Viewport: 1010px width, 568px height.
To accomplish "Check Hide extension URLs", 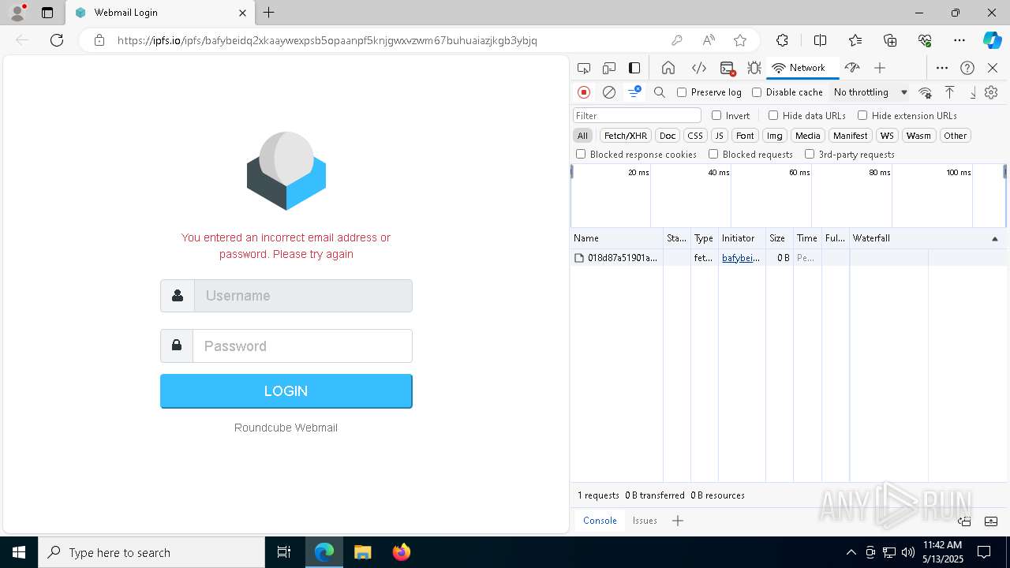I will [862, 115].
